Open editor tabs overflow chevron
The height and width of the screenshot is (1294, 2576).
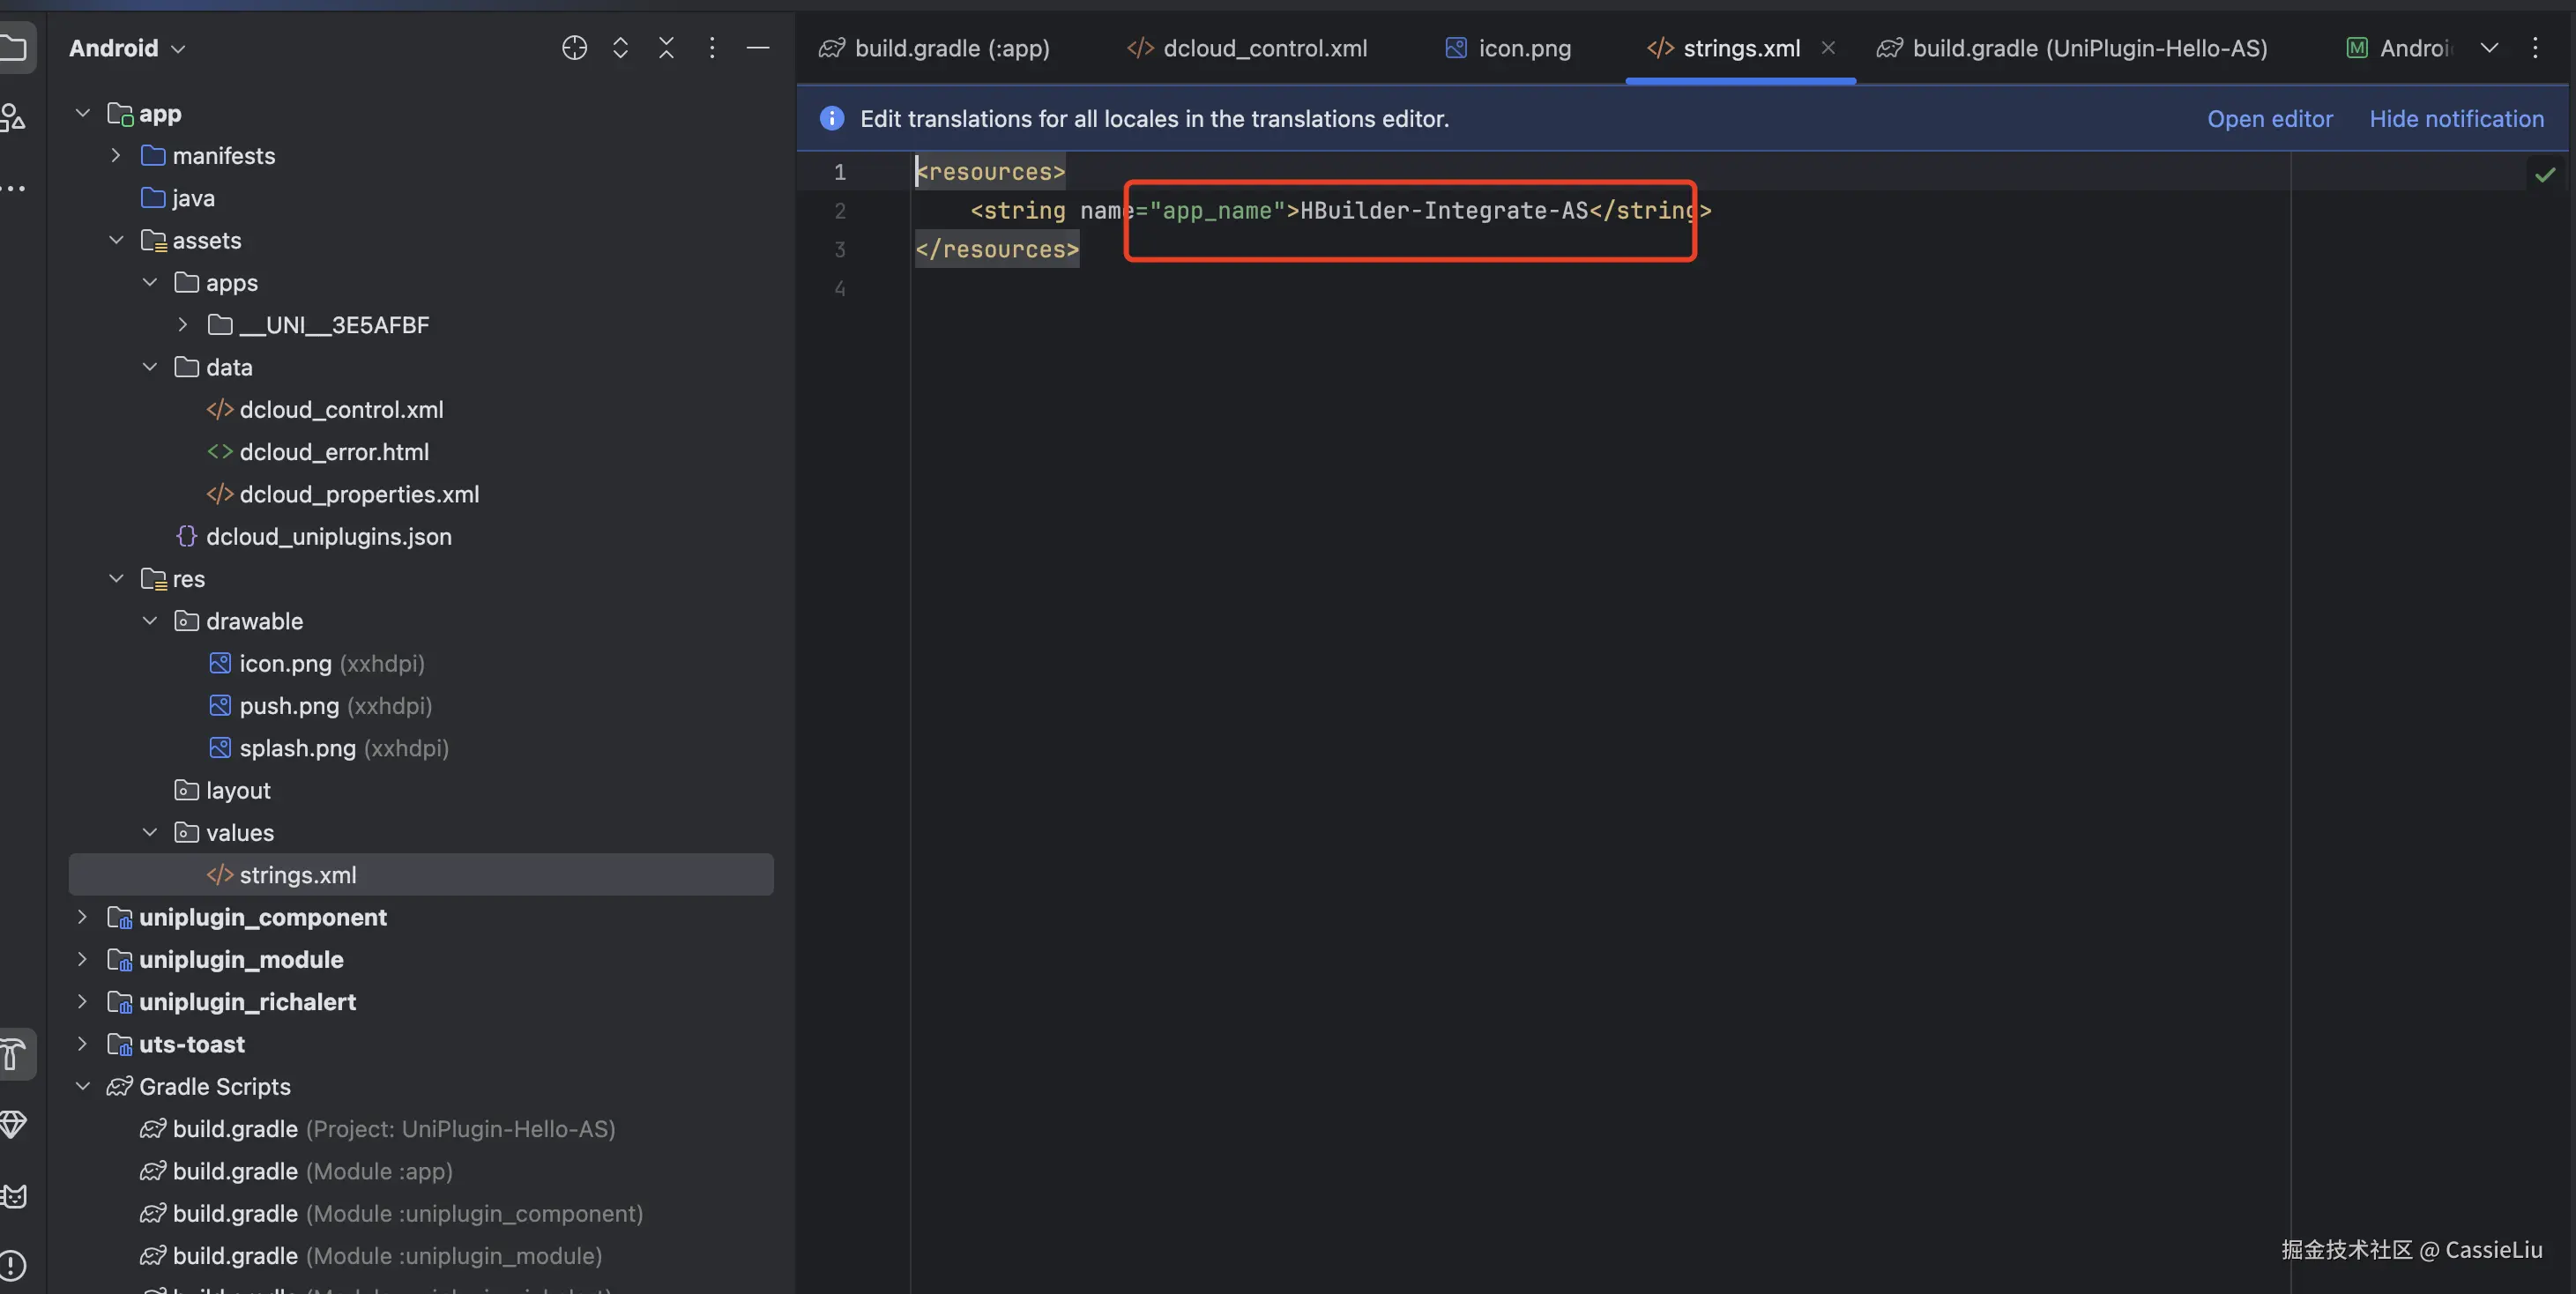pyautogui.click(x=2490, y=48)
